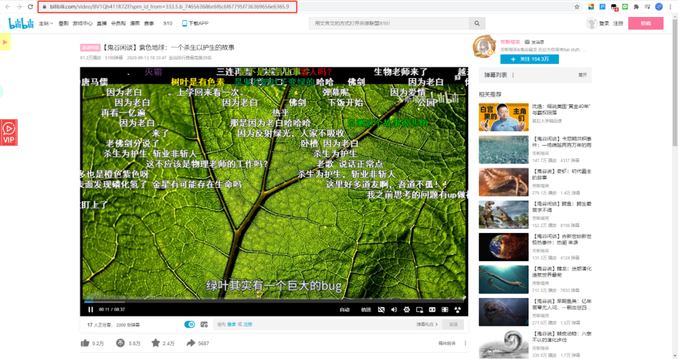Image resolution: width=678 pixels, height=359 pixels.
Task: Open uploader 芳斯塔芙 avatar
Action: (x=484, y=46)
